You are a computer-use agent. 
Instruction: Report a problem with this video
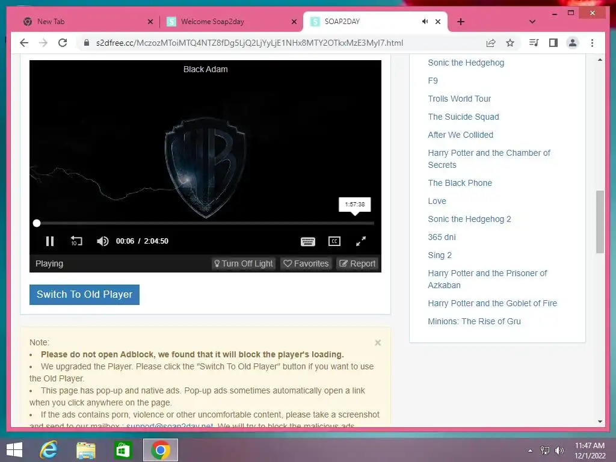(x=357, y=263)
